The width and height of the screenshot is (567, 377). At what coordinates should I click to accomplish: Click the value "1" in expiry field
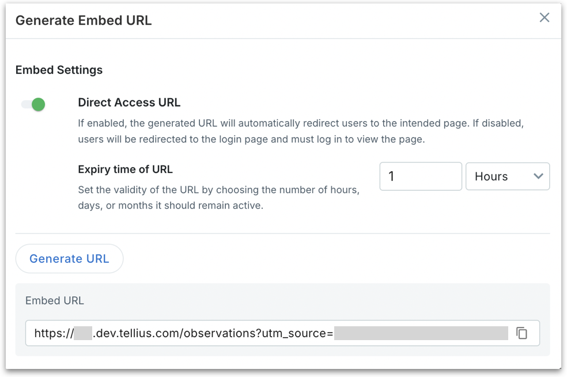pyautogui.click(x=391, y=176)
